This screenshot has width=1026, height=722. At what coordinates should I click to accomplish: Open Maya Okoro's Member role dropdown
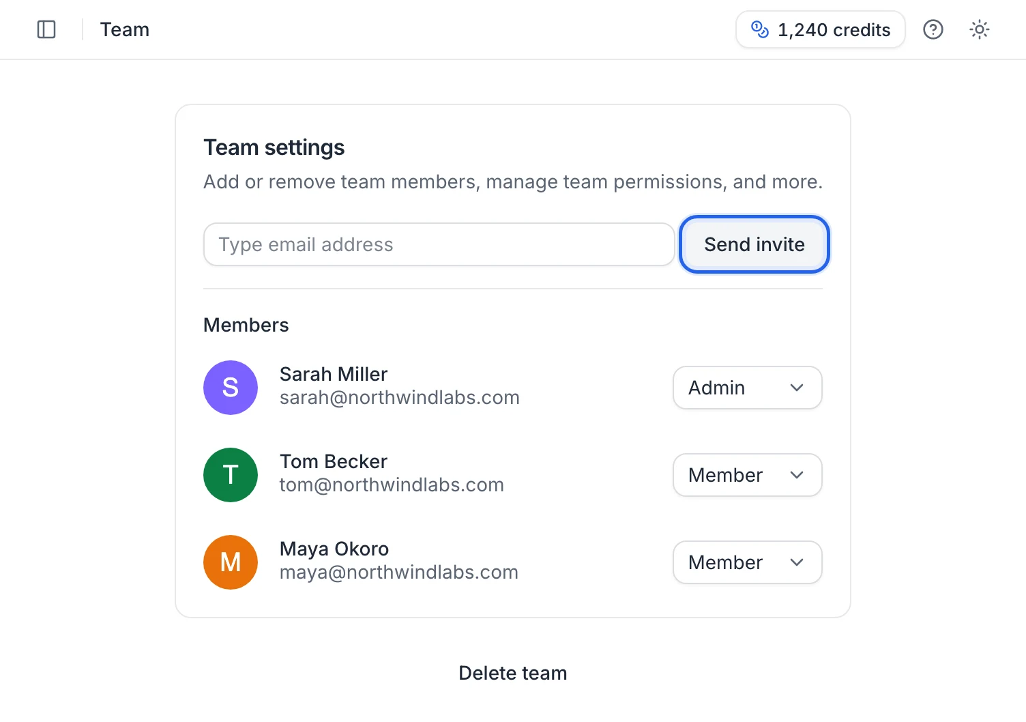(x=748, y=562)
